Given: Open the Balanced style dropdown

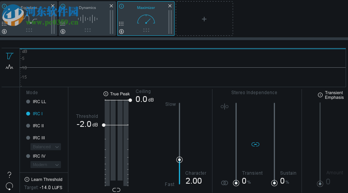Looking at the screenshot, I should 45,147.
